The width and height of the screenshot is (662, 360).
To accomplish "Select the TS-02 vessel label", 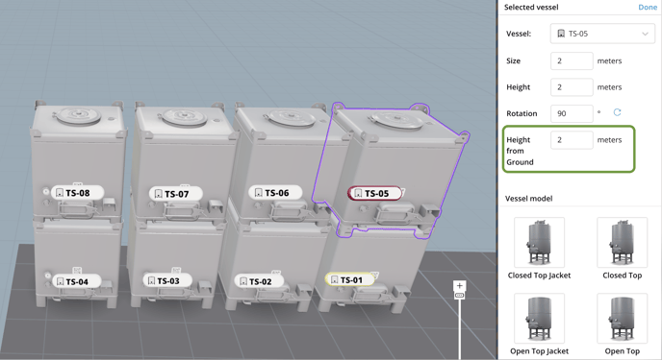I will [259, 281].
